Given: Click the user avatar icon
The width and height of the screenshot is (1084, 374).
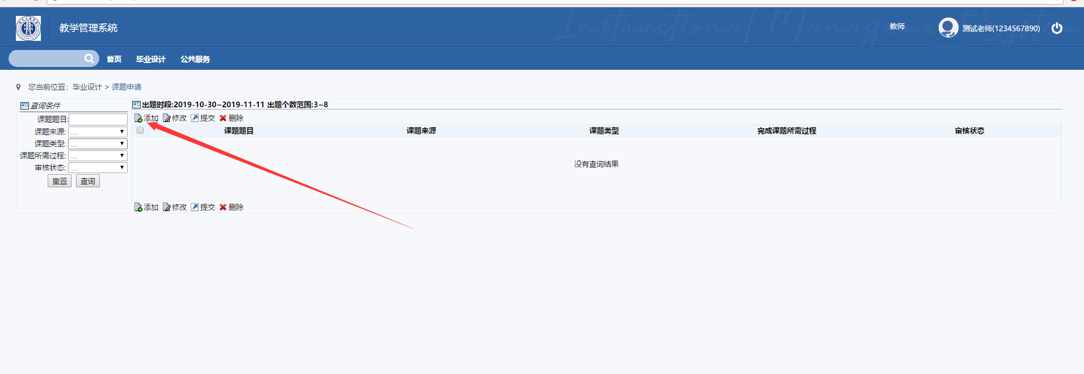Looking at the screenshot, I should pos(948,27).
